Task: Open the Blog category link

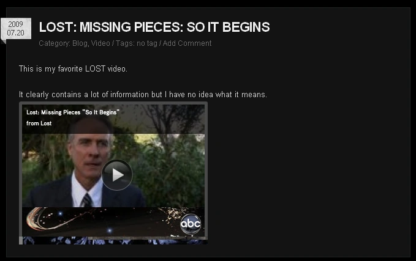Action: (x=80, y=43)
